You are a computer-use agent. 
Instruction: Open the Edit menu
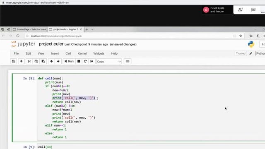click(x=28, y=53)
